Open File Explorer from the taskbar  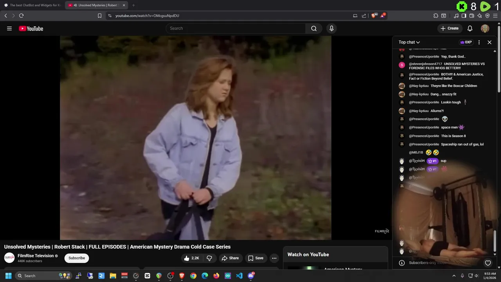click(113, 276)
